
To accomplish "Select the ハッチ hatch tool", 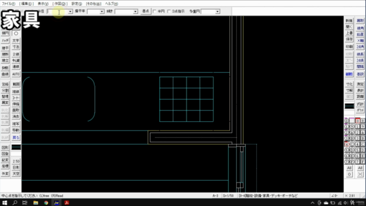I will pos(5,41).
